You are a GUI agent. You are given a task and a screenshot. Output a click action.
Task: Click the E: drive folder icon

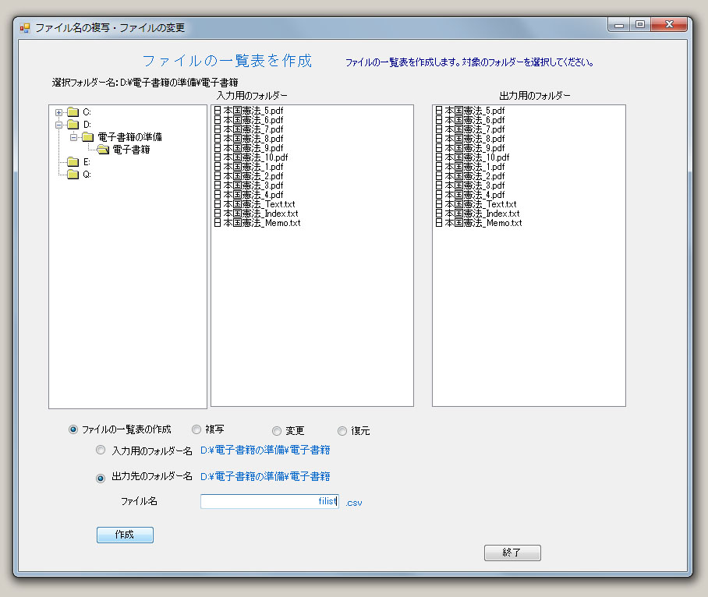click(x=73, y=162)
